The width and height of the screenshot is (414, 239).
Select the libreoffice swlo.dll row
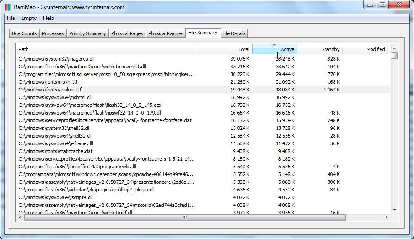pos(203,167)
